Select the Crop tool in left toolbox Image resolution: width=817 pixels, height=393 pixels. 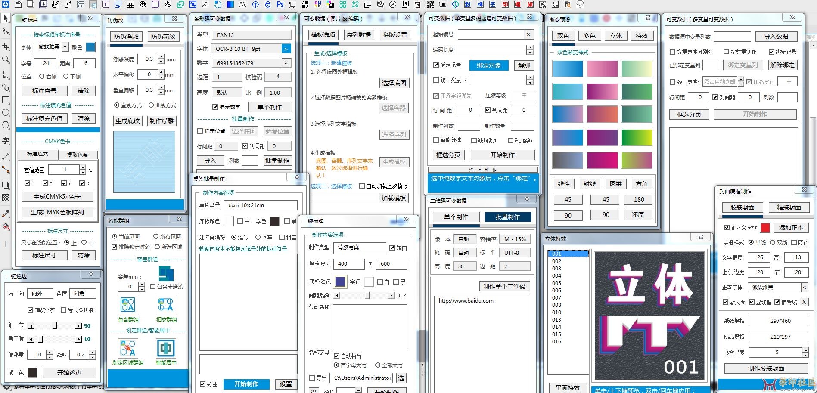6,46
